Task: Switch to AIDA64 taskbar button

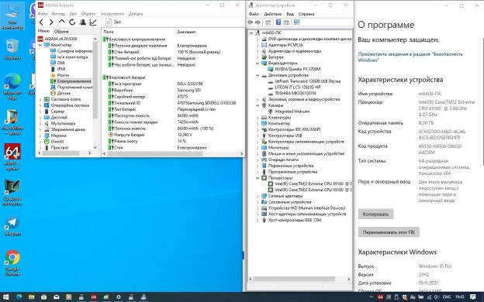Action: (x=94, y=297)
